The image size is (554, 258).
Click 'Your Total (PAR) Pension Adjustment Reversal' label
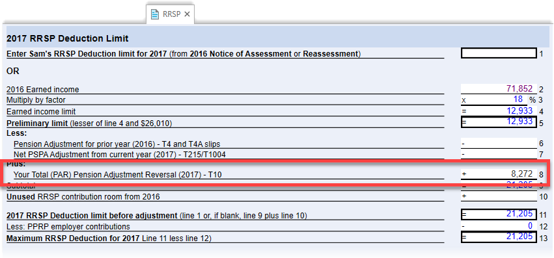(x=117, y=174)
